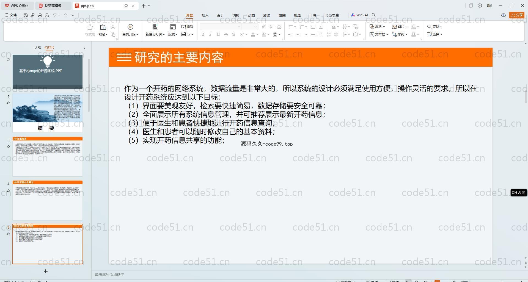Switch to the 视图 View tab
This screenshot has width=528, height=282.
298,15
